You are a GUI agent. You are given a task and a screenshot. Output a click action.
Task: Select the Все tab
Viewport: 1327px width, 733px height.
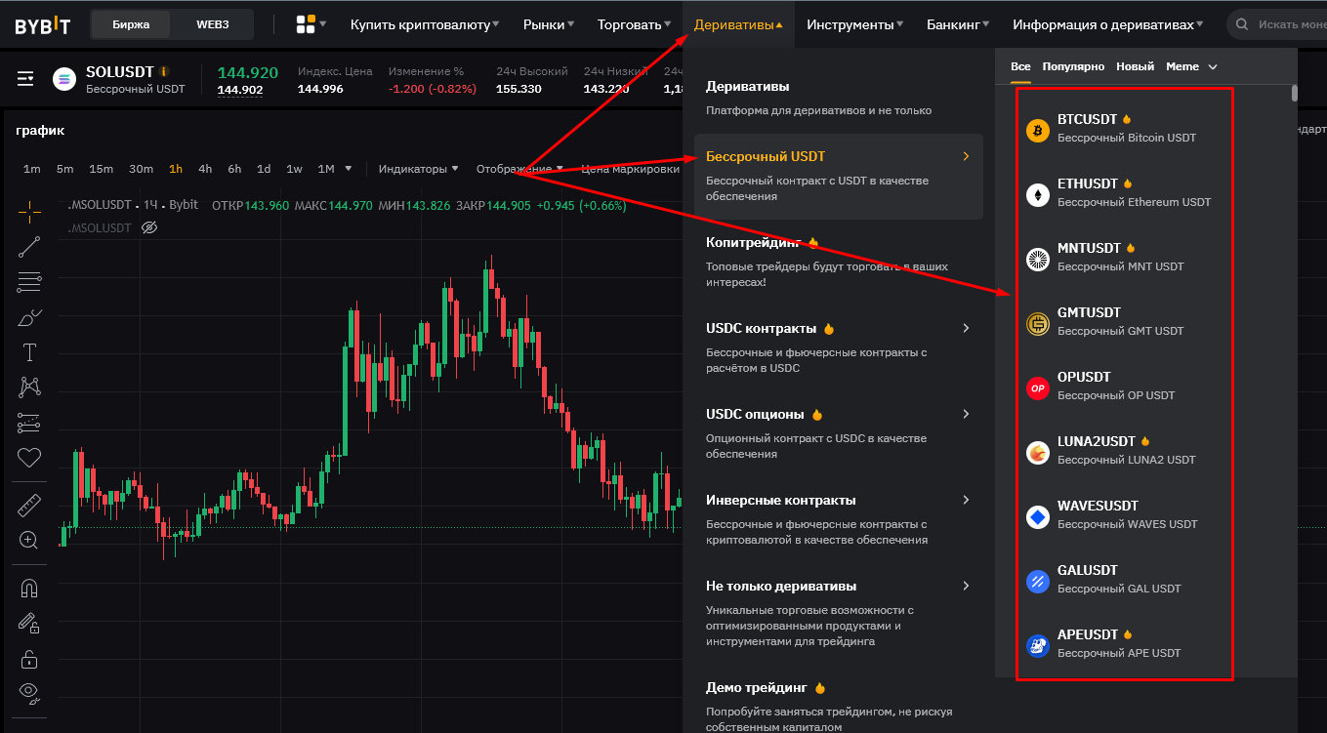(x=1020, y=67)
